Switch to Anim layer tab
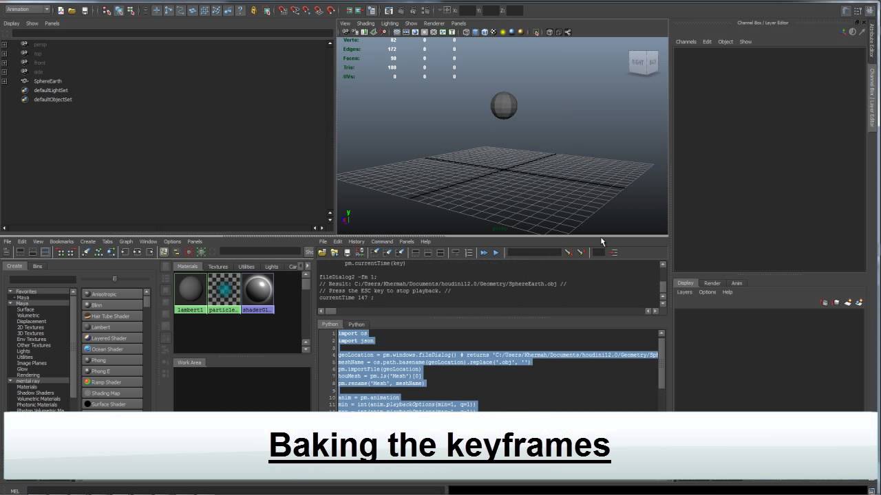This screenshot has height=495, width=881. 736,283
